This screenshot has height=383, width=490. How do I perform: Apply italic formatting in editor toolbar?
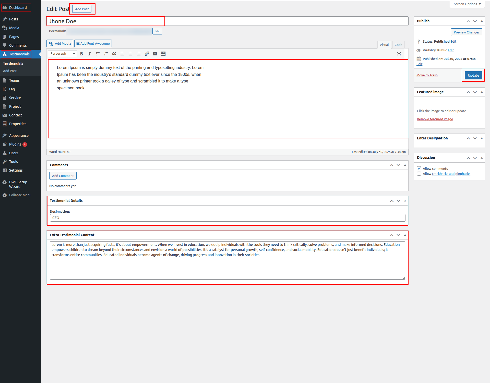(x=90, y=54)
